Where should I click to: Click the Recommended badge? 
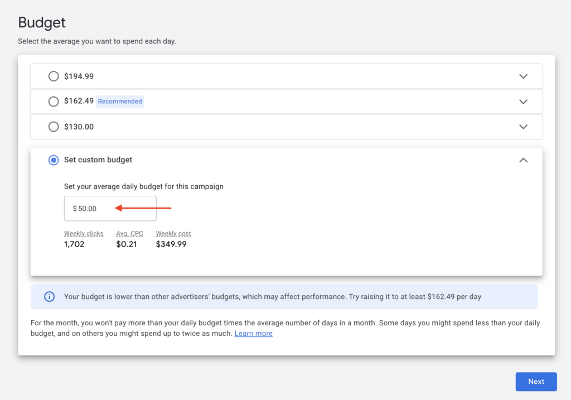click(120, 102)
